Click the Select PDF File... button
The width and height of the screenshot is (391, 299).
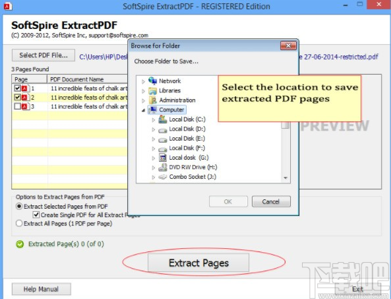(x=44, y=55)
